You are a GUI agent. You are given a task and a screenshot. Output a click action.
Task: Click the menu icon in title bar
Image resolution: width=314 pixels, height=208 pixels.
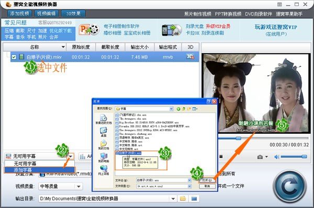pyautogui.click(x=279, y=4)
